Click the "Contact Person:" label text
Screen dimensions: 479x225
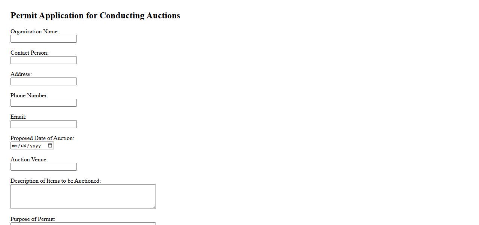(29, 53)
